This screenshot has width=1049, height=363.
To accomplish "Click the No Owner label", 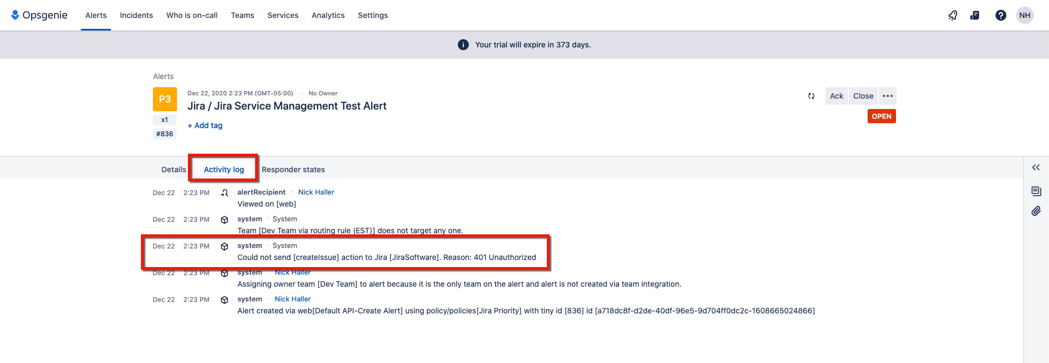I will (323, 93).
